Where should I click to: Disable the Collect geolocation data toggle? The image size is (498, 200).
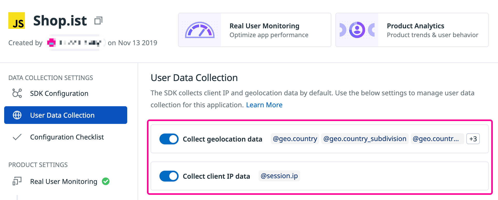[169, 139]
